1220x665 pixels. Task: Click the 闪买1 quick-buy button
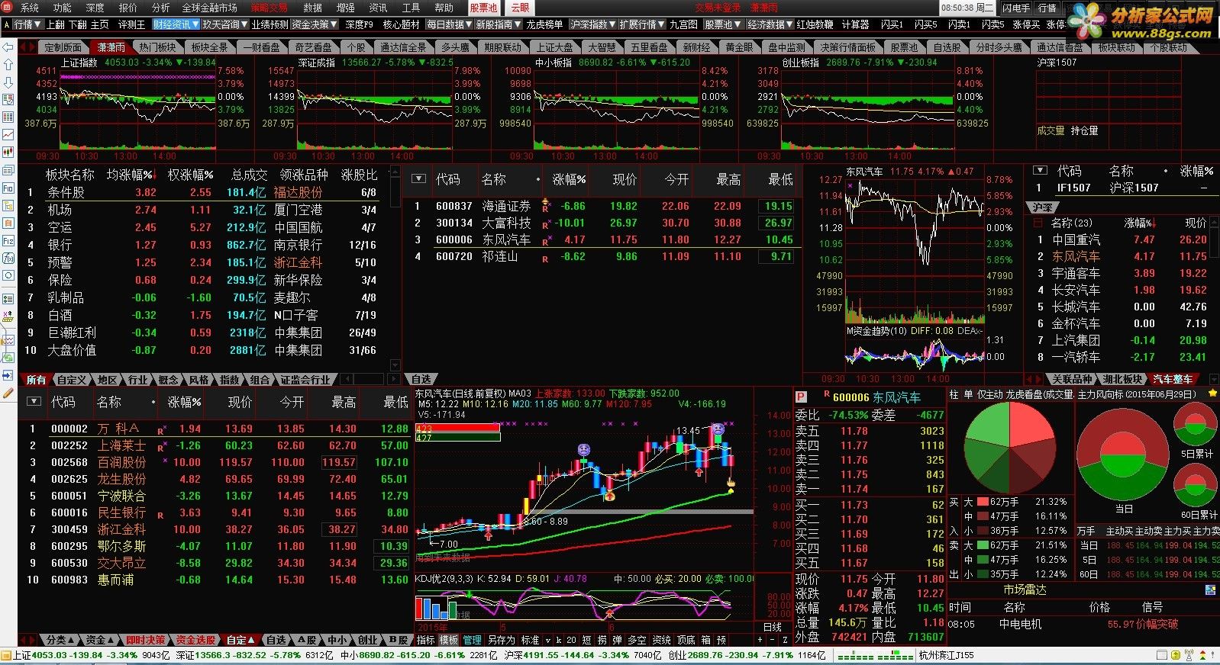click(x=892, y=24)
